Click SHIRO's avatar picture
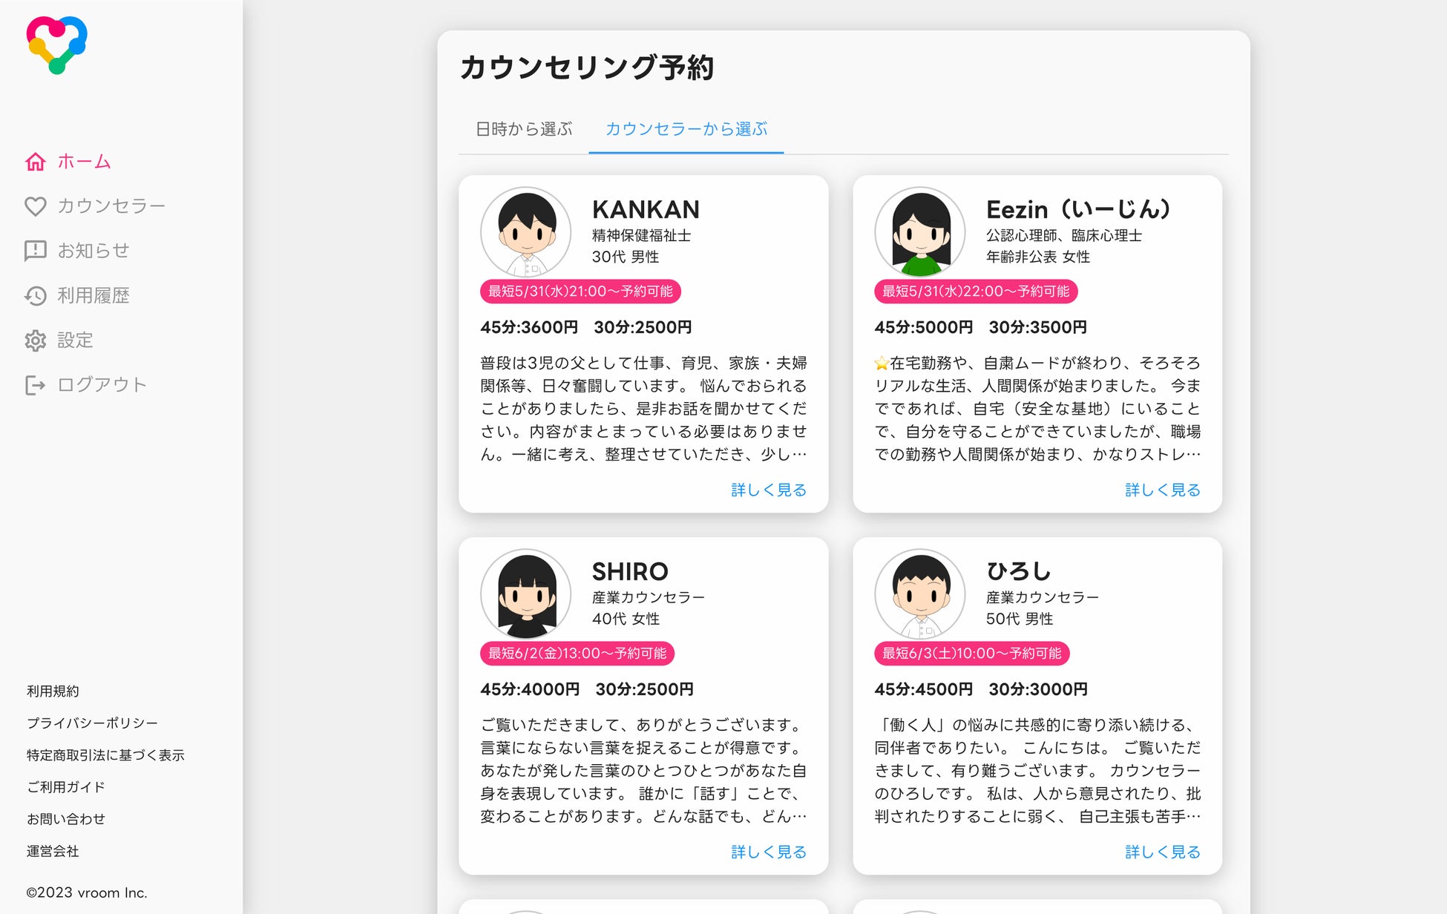 (526, 594)
